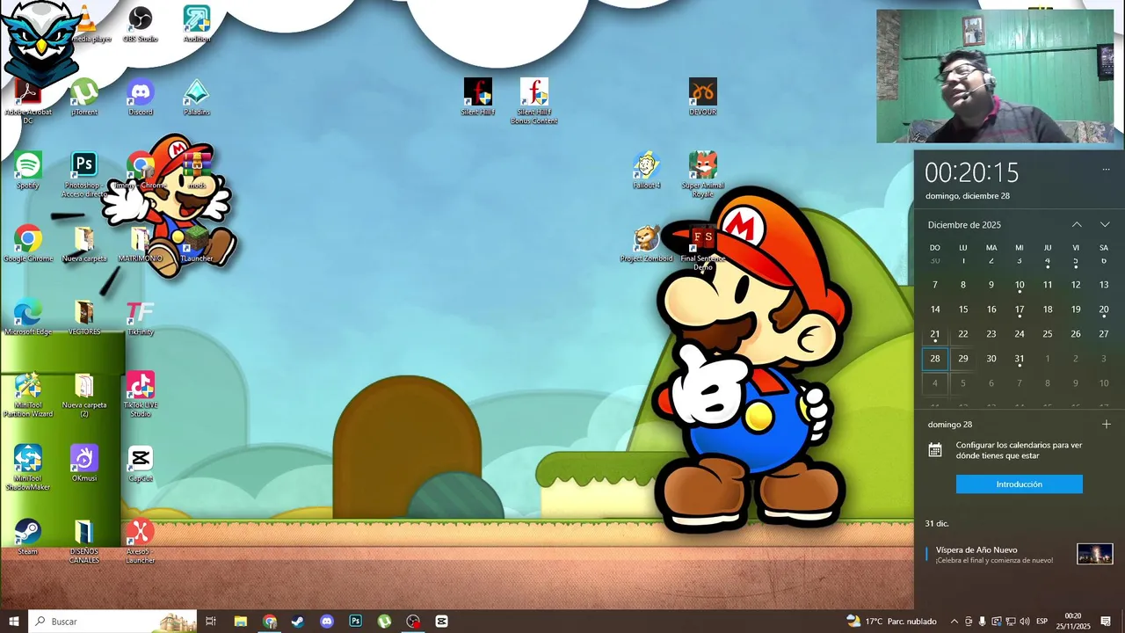Screen dimensions: 1125x633
Task: Change the ESP input language indicator
Action: 1042,622
